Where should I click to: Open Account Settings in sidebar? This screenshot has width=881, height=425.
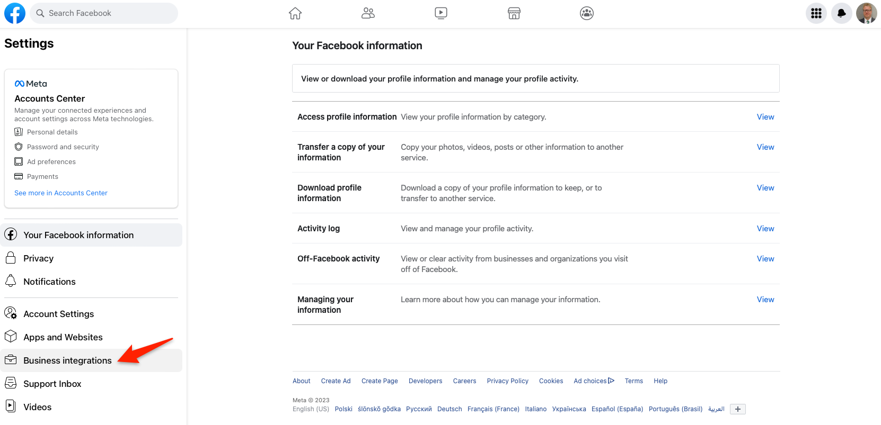58,314
